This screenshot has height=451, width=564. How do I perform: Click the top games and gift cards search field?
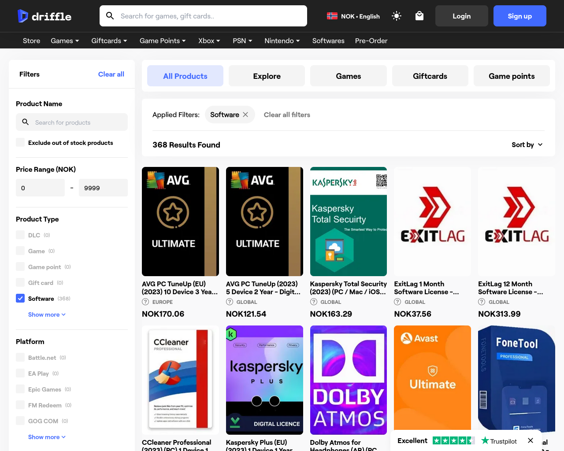pos(203,16)
